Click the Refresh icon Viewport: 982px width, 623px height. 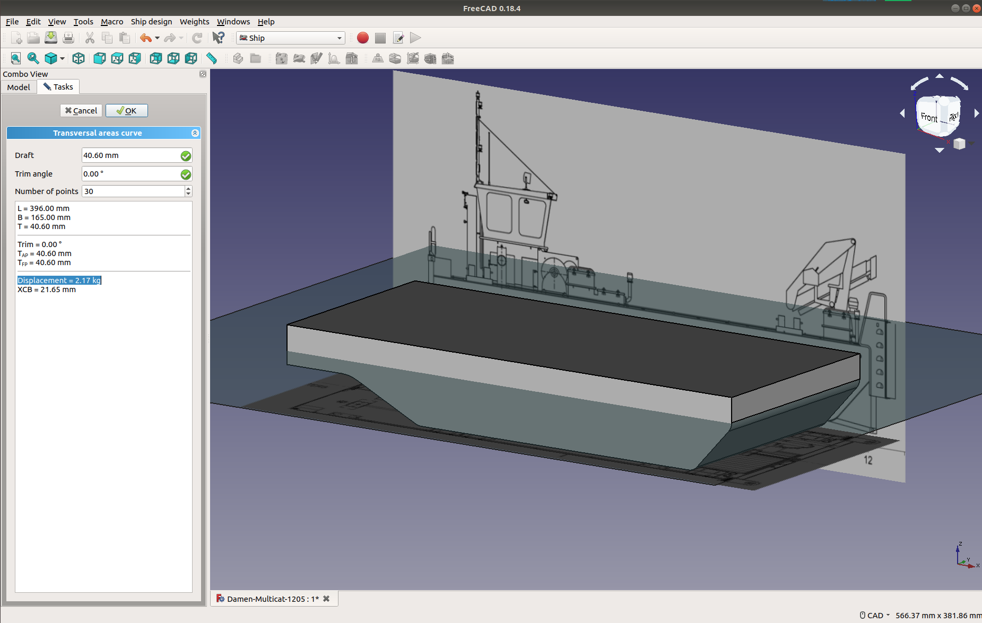197,38
